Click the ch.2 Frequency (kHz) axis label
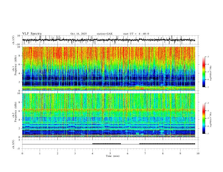Viewport: 223px width, 172px height. (15, 112)
